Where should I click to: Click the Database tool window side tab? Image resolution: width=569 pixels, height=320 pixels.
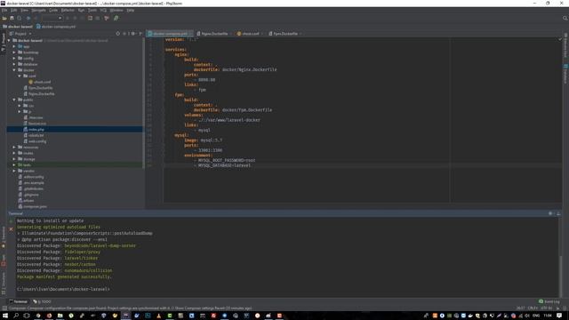pyautogui.click(x=565, y=74)
